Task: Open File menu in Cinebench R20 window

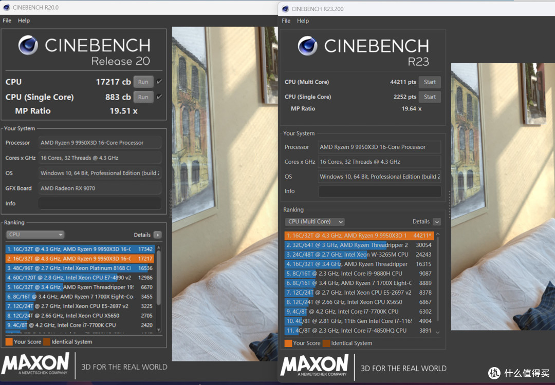Action: pos(7,21)
